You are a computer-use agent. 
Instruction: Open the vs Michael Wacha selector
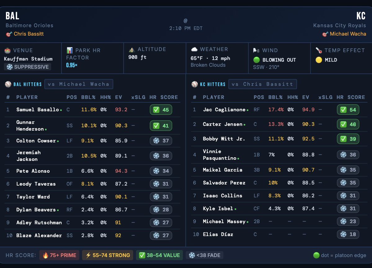click(x=78, y=84)
